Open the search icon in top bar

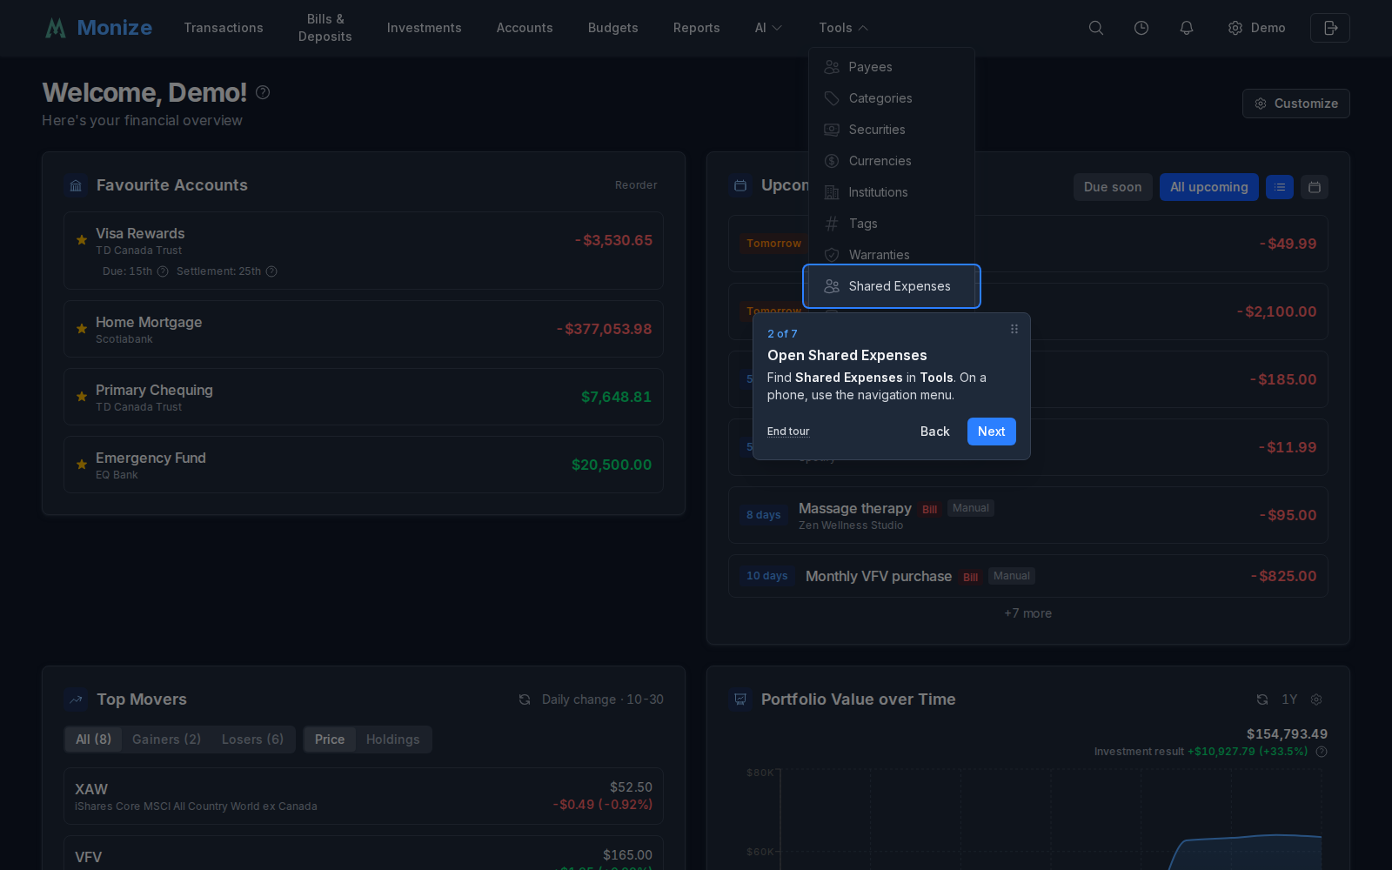[1096, 28]
